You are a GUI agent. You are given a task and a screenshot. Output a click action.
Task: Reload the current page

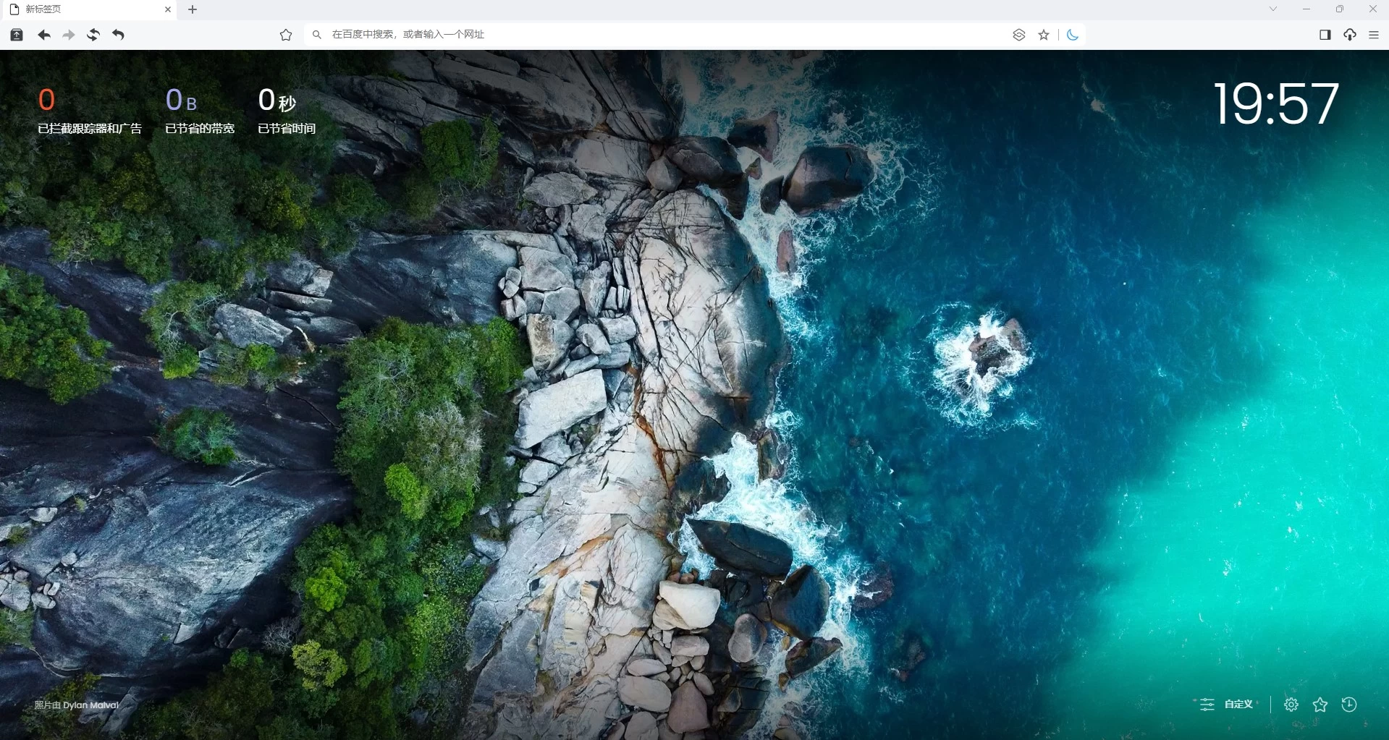click(93, 34)
